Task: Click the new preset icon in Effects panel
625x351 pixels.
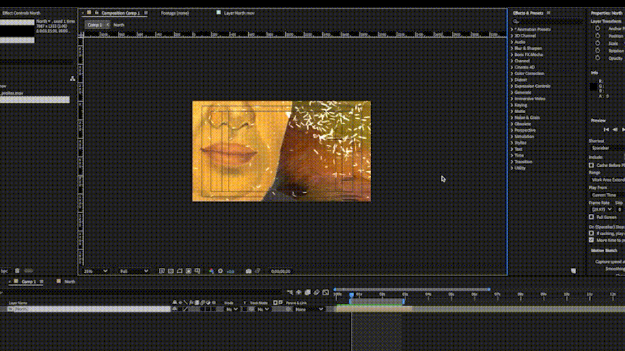Action: click(x=574, y=270)
